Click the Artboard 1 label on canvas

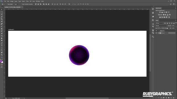click(x=11, y=29)
